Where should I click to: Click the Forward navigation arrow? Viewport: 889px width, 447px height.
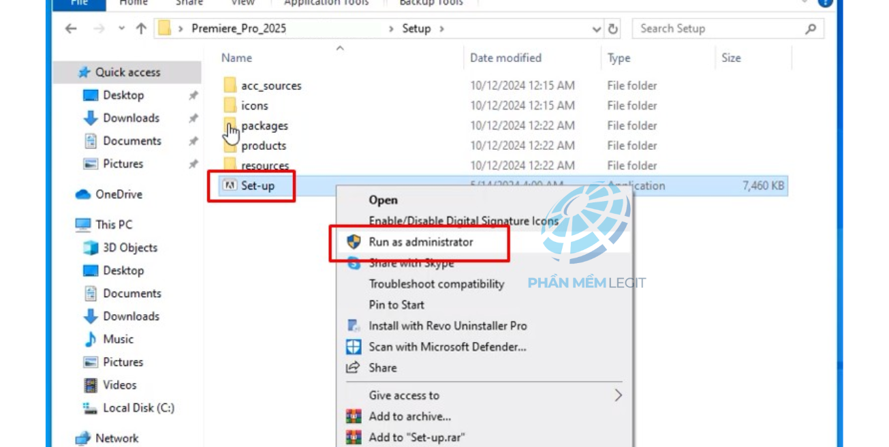[99, 29]
